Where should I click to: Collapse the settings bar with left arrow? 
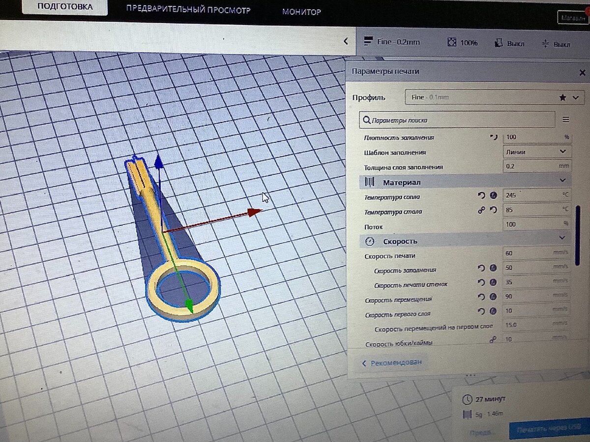(346, 41)
